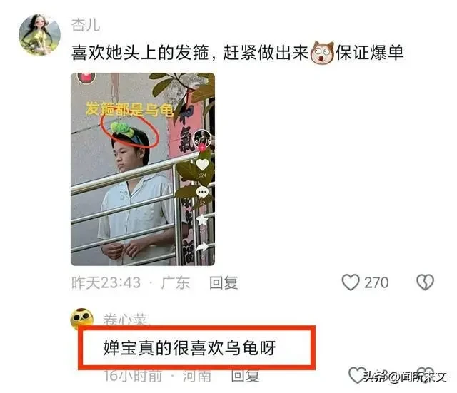Dislike 杏儿's comment with broken heart icon
Image resolution: width=457 pixels, height=393 pixels.
pyautogui.click(x=426, y=282)
